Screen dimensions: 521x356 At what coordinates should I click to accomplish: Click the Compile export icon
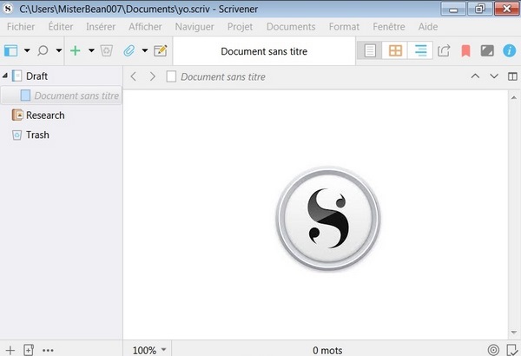tap(444, 51)
